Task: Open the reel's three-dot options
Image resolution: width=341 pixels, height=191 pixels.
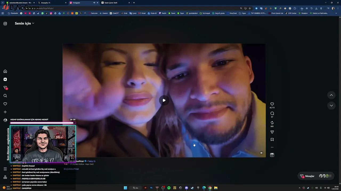Action: [x=272, y=147]
